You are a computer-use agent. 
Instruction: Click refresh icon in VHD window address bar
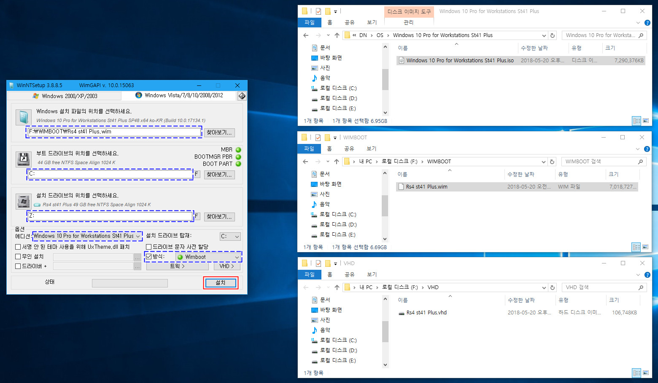coord(553,287)
